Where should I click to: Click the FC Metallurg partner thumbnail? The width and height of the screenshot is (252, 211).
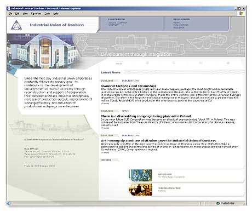coord(140,175)
